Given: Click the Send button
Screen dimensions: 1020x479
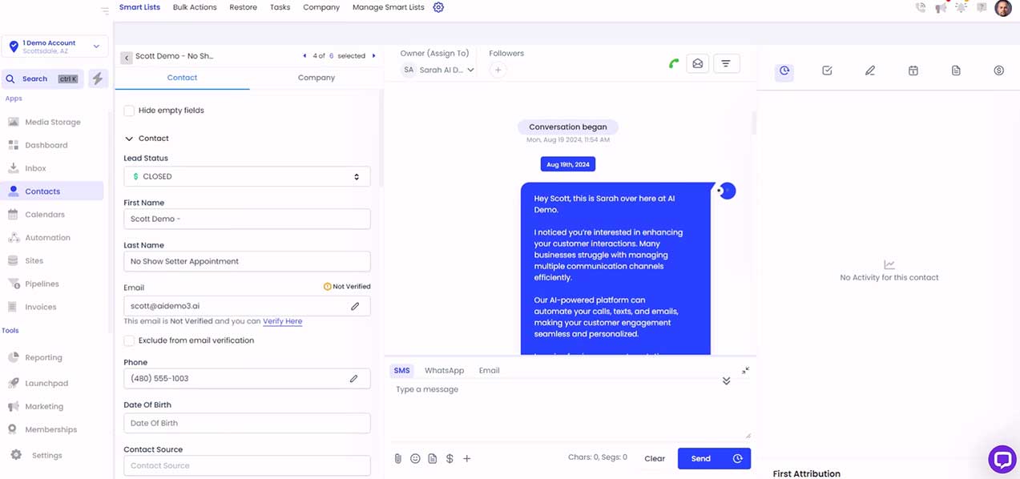Looking at the screenshot, I should pos(700,458).
